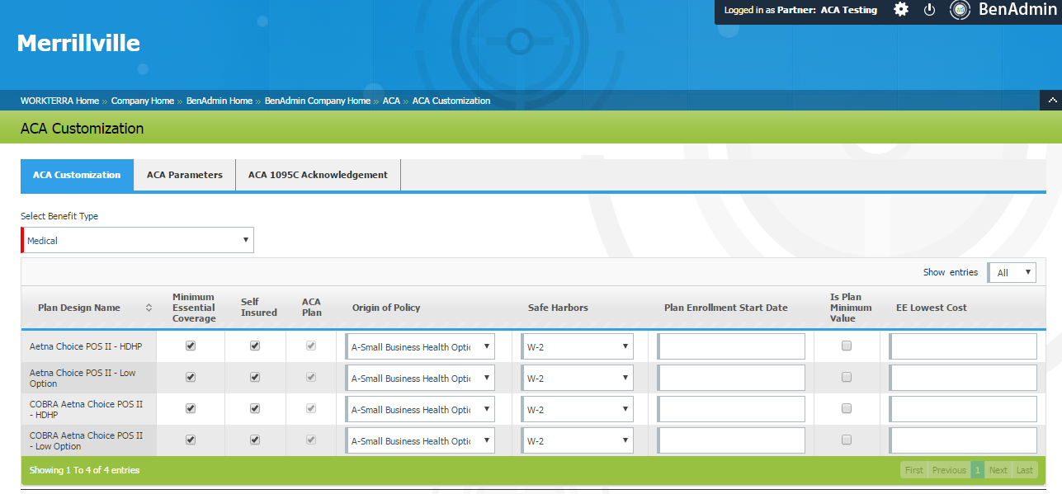
Task: Toggle Minimum Essential Coverage for Aetna HDHP
Action: [191, 346]
